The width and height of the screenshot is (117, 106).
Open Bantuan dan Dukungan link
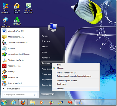pyautogui.click(x=47, y=85)
